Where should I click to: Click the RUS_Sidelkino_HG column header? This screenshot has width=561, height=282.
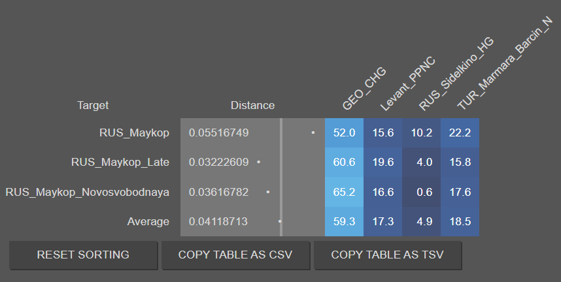coord(454,74)
